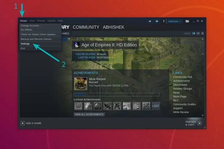
Task: Select the detail view icon
Action: [x=193, y=33]
